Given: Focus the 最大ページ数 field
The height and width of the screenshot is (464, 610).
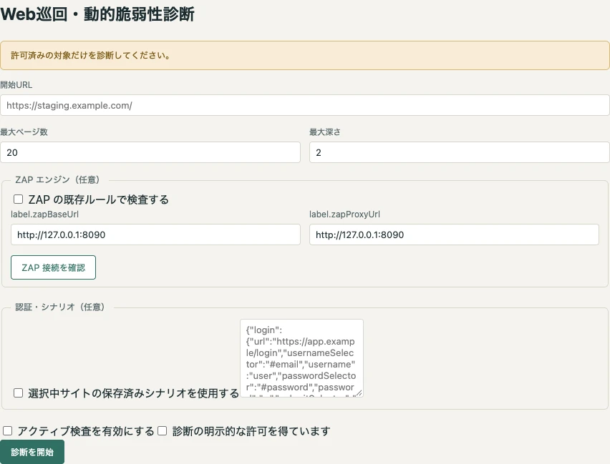Looking at the screenshot, I should (150, 152).
